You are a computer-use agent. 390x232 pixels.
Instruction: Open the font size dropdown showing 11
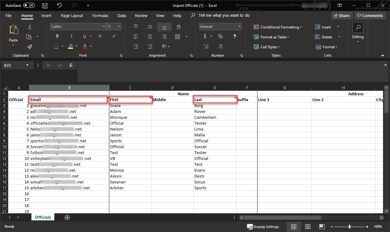119,27
